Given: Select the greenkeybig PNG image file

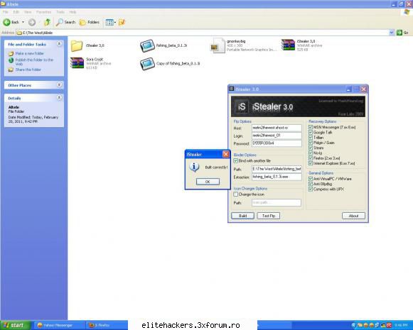Looking at the screenshot, I should 217,45.
